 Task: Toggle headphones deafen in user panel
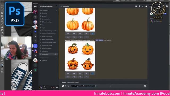pos(54,87)
